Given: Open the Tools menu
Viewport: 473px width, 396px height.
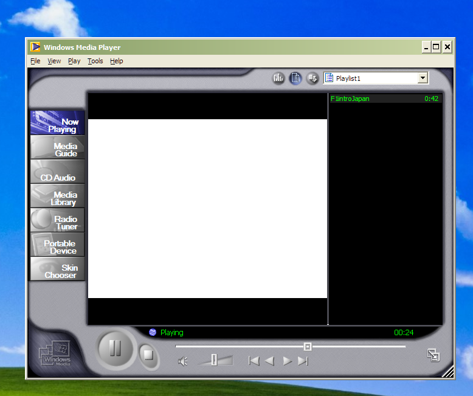Looking at the screenshot, I should tap(95, 61).
